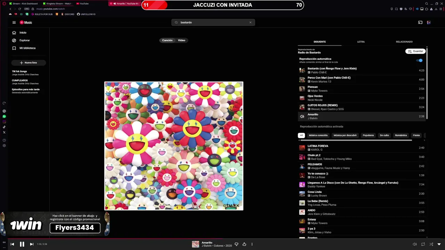Click the Chulo pt.2 song thumbnail
The image size is (445, 250).
coord(302,157)
